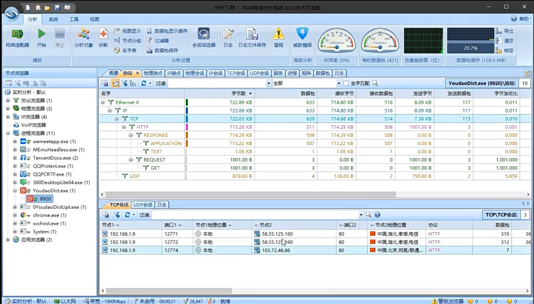Click the packet buffer 20.7% progress bar
The image size is (534, 304).
pyautogui.click(x=470, y=41)
